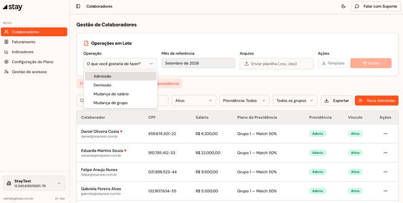Open the Ativo status dropdown
The width and height of the screenshot is (403, 203).
[x=193, y=100]
